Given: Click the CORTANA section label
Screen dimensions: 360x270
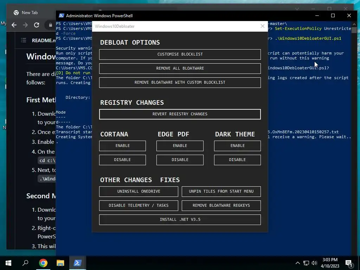Looking at the screenshot, I should pos(114,134).
